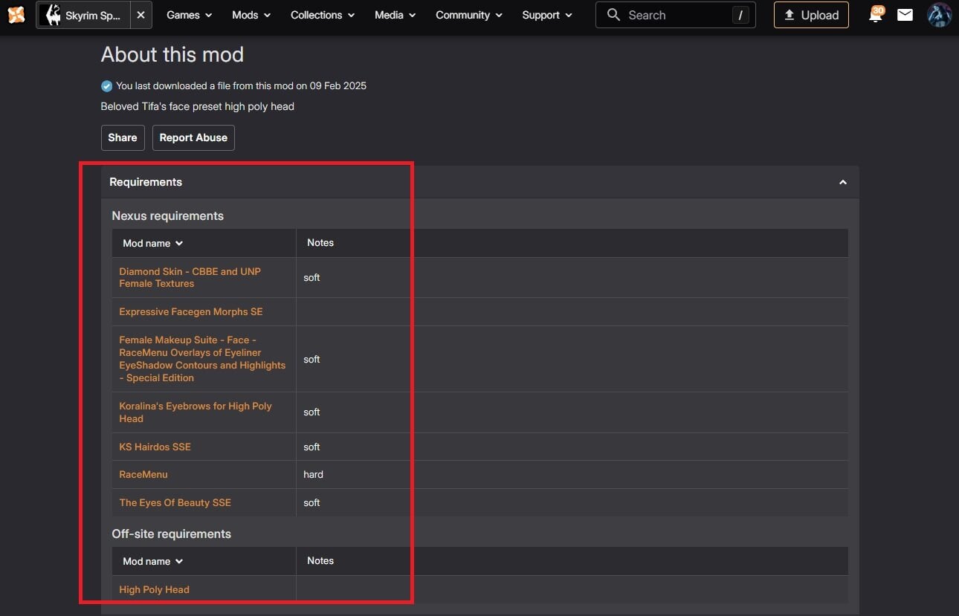Click the Off-site requirements Notes column header
The width and height of the screenshot is (959, 616).
tap(320, 560)
